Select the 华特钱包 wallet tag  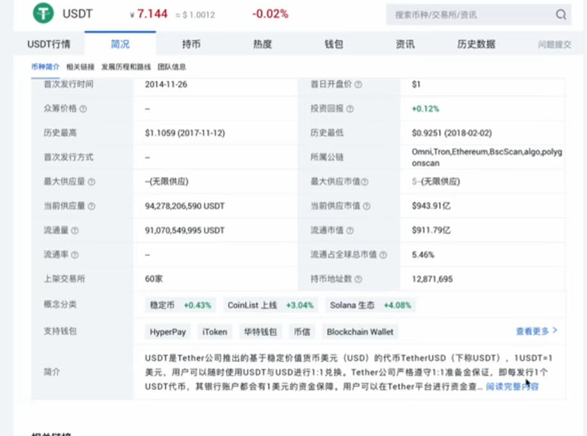click(260, 332)
